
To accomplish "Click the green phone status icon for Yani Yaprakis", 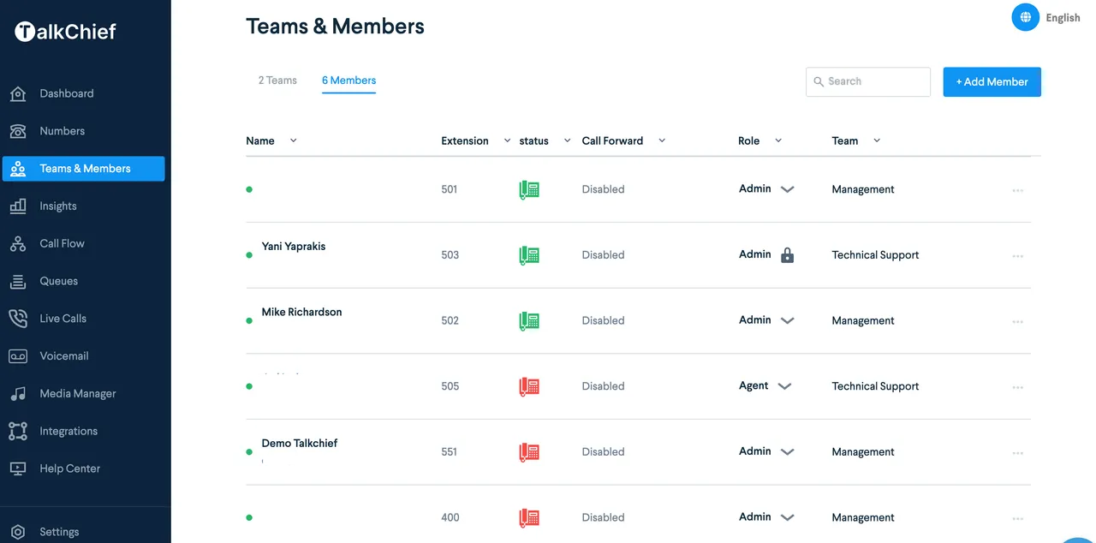I will point(528,254).
